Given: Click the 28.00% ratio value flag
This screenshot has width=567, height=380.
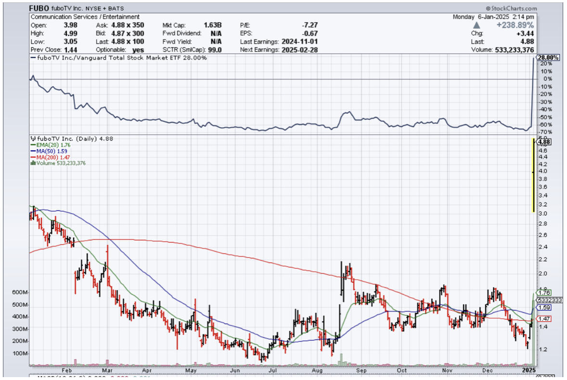Looking at the screenshot, I should coord(549,58).
